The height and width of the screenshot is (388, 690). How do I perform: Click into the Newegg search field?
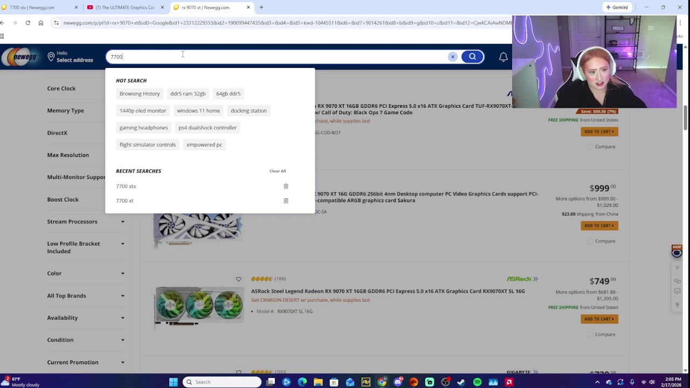276,57
